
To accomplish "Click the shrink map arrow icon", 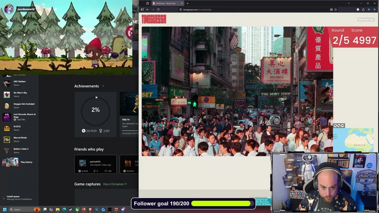I will [x=339, y=126].
